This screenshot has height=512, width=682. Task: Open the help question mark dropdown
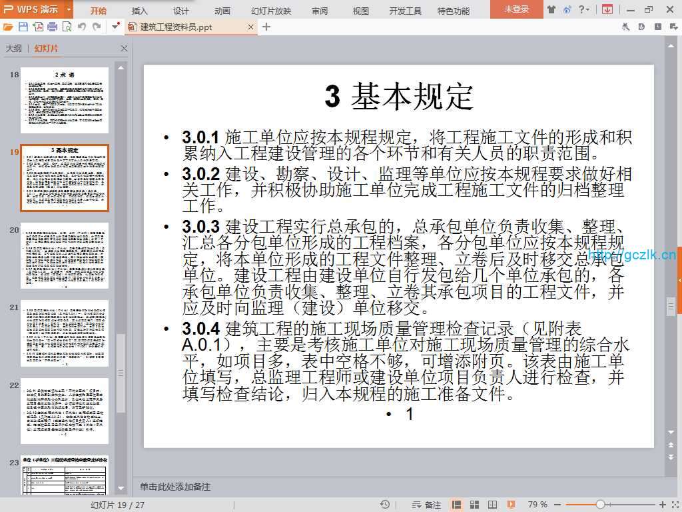pyautogui.click(x=583, y=10)
